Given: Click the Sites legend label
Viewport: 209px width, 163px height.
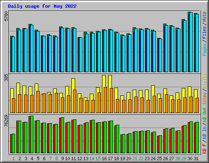Looking at the screenshot, I should [205, 99].
